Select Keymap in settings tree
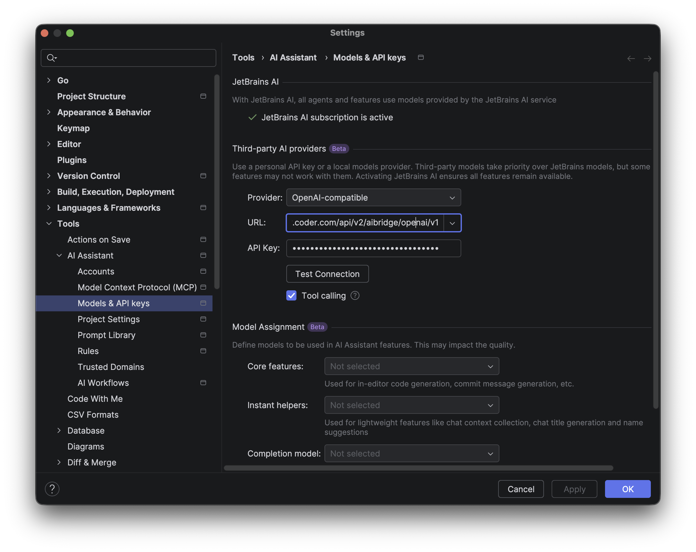 pos(73,128)
